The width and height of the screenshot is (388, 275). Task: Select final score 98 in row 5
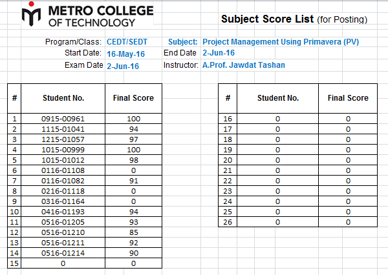click(133, 160)
